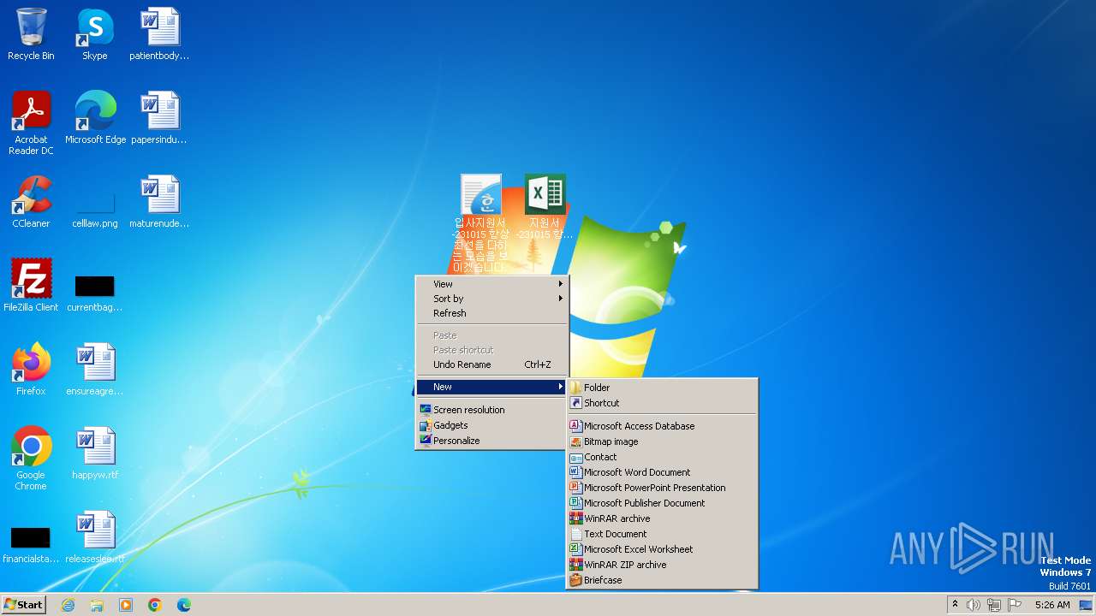Select the FileZilla Client shortcut
Viewport: 1096px width, 616px height.
31,286
